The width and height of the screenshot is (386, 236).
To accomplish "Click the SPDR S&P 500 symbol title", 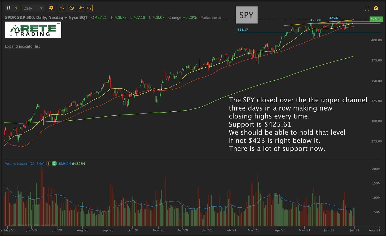I will [46, 18].
